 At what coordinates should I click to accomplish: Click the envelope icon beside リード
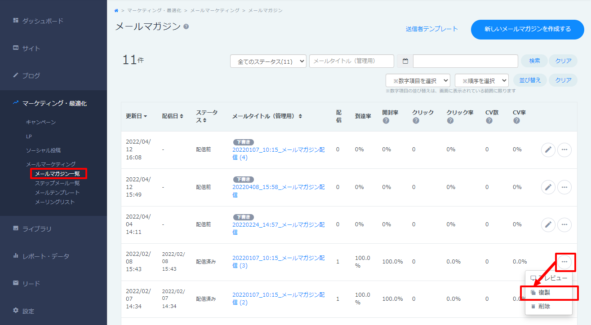(x=16, y=283)
